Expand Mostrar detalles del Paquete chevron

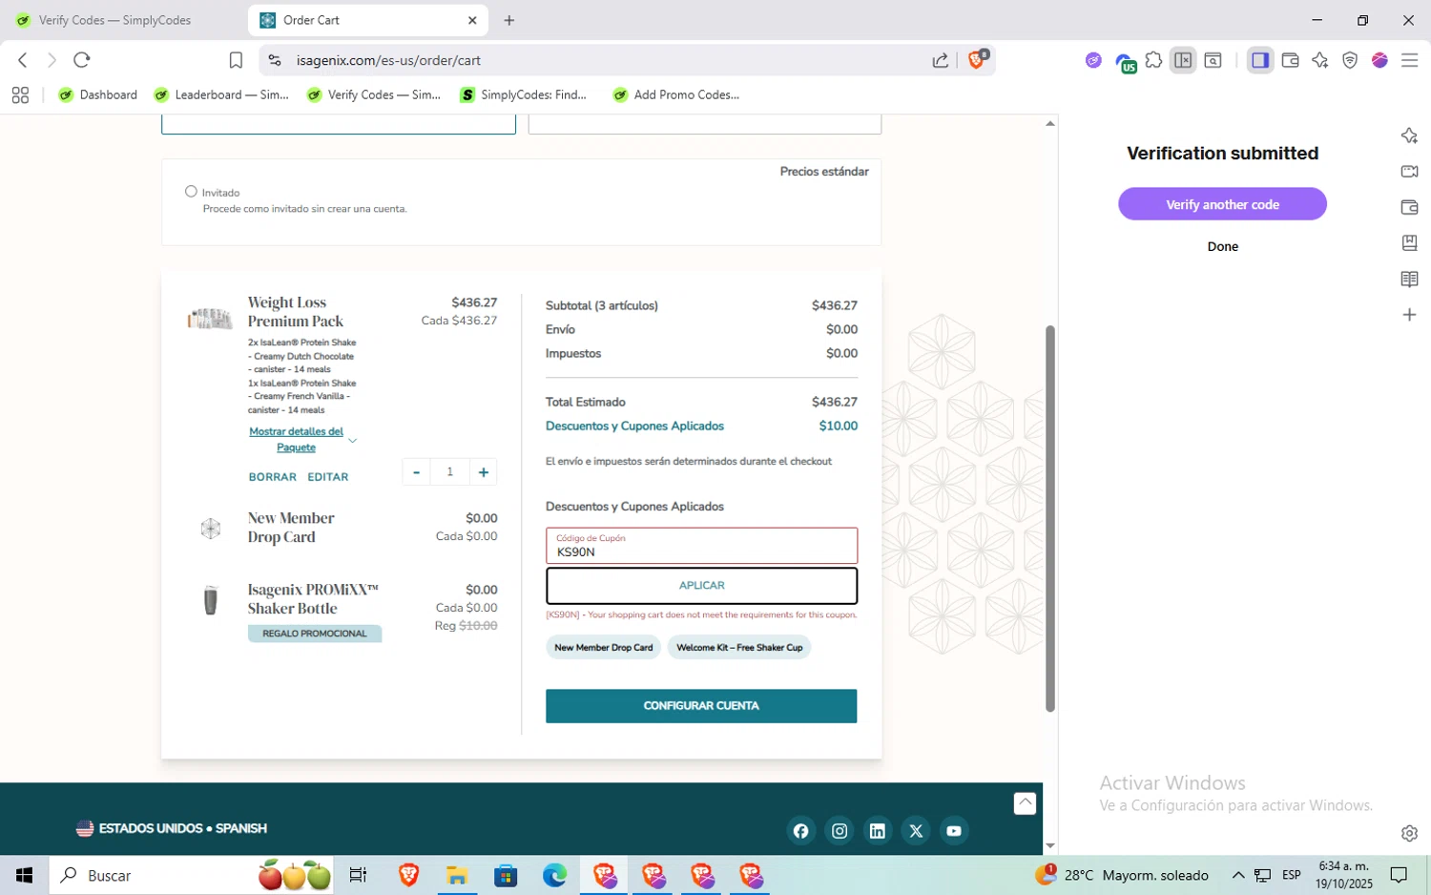tap(352, 440)
